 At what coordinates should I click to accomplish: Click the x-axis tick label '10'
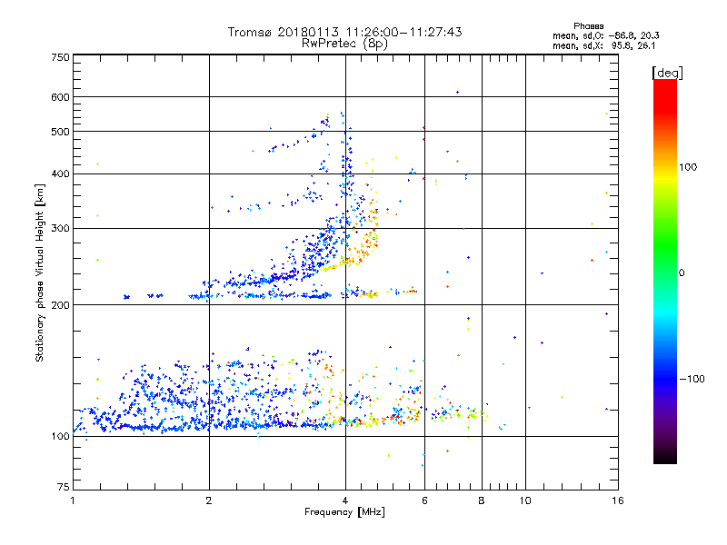point(525,500)
